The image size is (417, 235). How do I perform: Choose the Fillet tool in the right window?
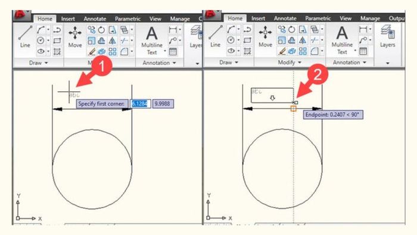pos(315,51)
